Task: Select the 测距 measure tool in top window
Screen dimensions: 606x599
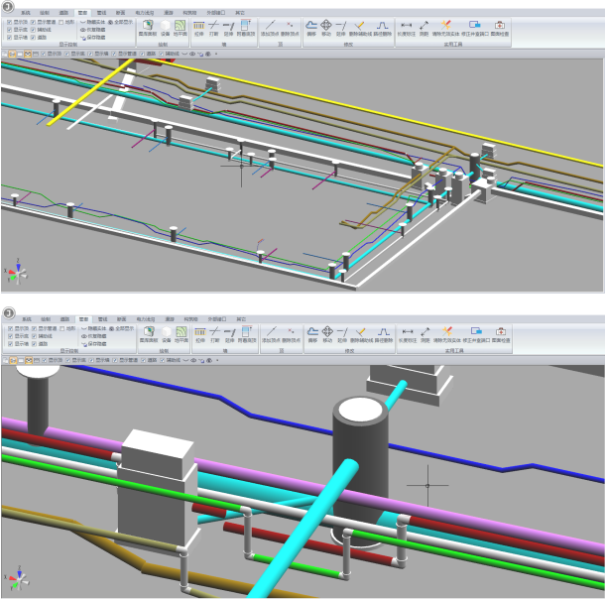Action: (x=424, y=28)
